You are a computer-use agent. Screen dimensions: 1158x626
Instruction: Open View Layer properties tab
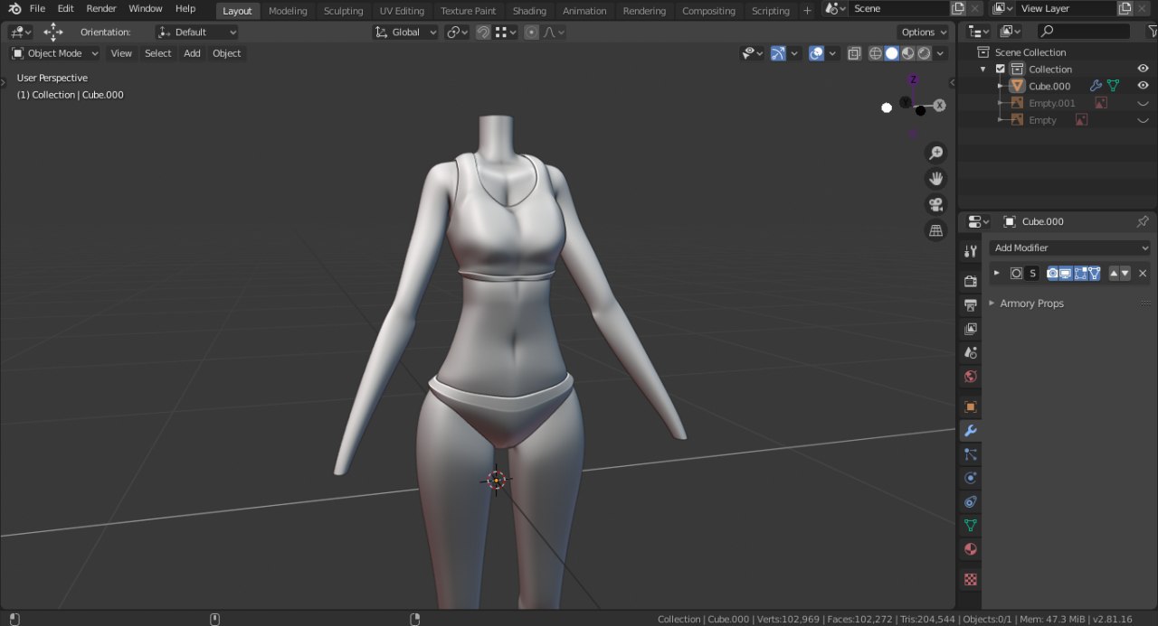click(x=971, y=329)
